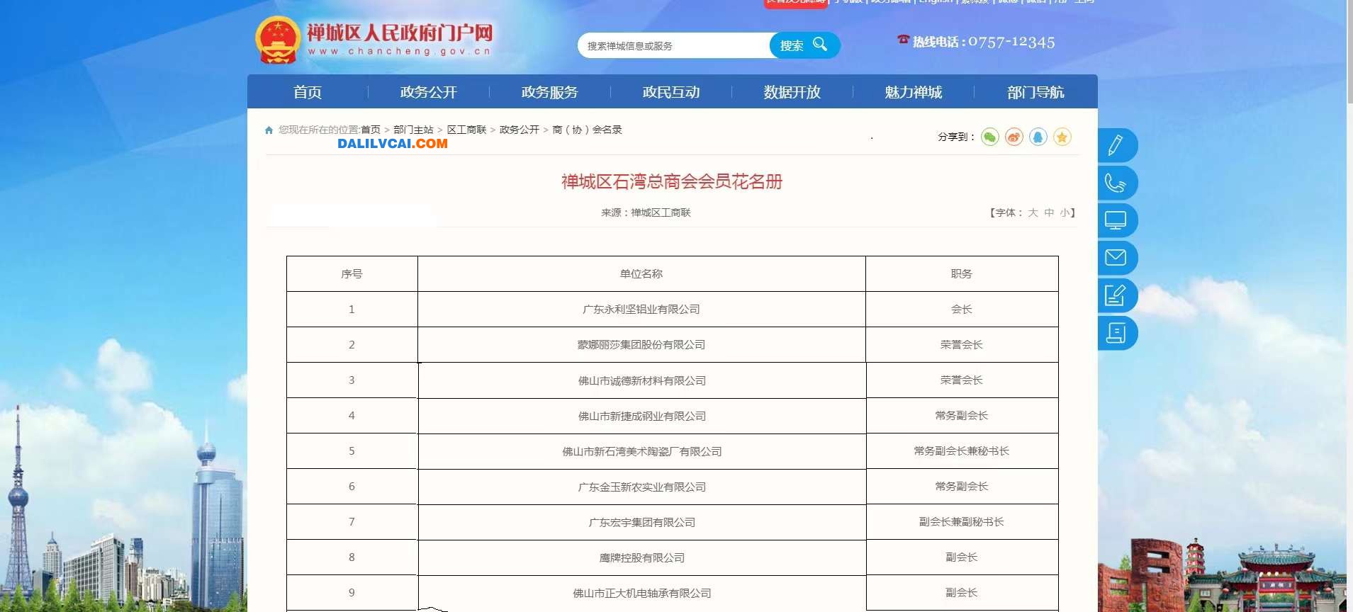Share the page to QQ

click(1038, 137)
